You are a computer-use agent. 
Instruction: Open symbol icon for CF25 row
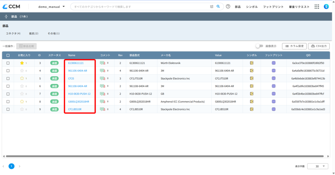[x=252, y=78]
